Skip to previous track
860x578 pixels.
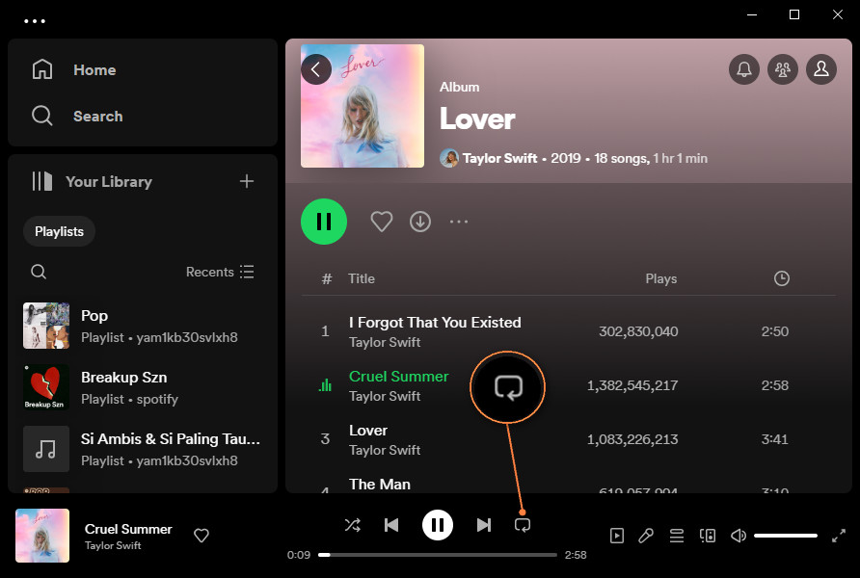(x=391, y=525)
